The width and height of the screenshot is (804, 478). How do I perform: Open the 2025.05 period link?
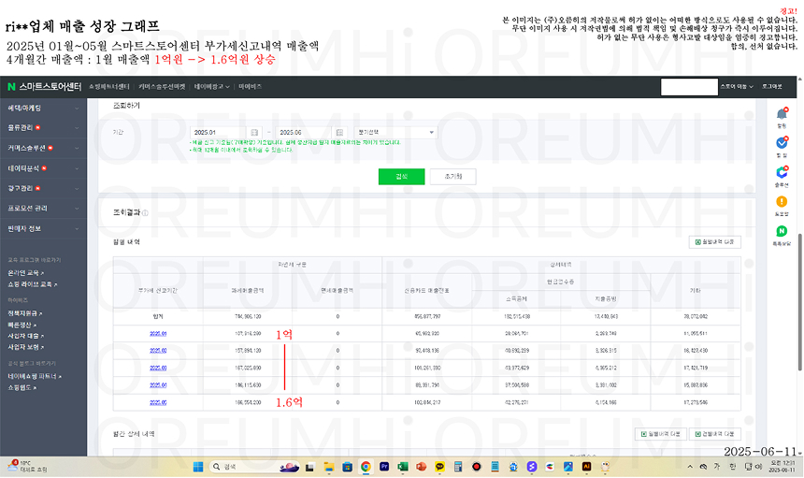pyautogui.click(x=158, y=402)
